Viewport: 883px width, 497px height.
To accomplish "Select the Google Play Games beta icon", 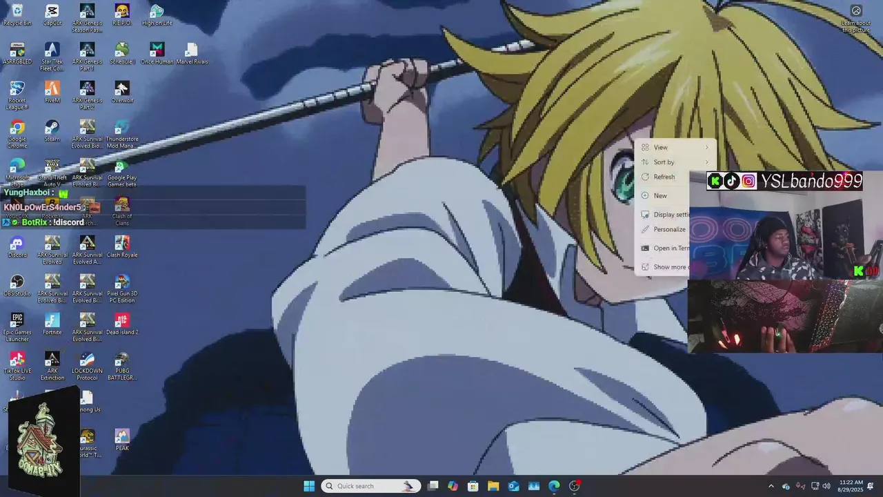I will (x=122, y=173).
